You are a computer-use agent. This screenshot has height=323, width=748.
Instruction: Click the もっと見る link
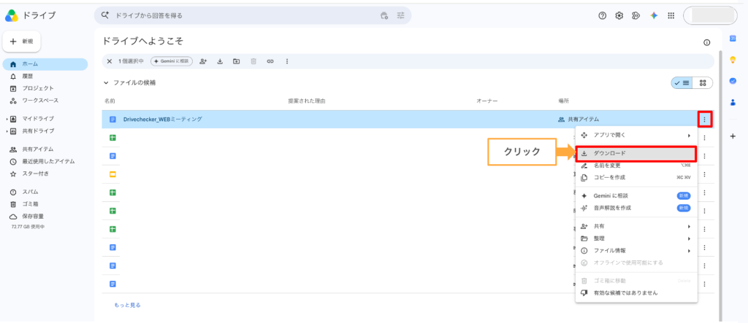click(127, 305)
